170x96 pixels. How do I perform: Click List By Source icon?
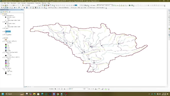click(x=3, y=12)
